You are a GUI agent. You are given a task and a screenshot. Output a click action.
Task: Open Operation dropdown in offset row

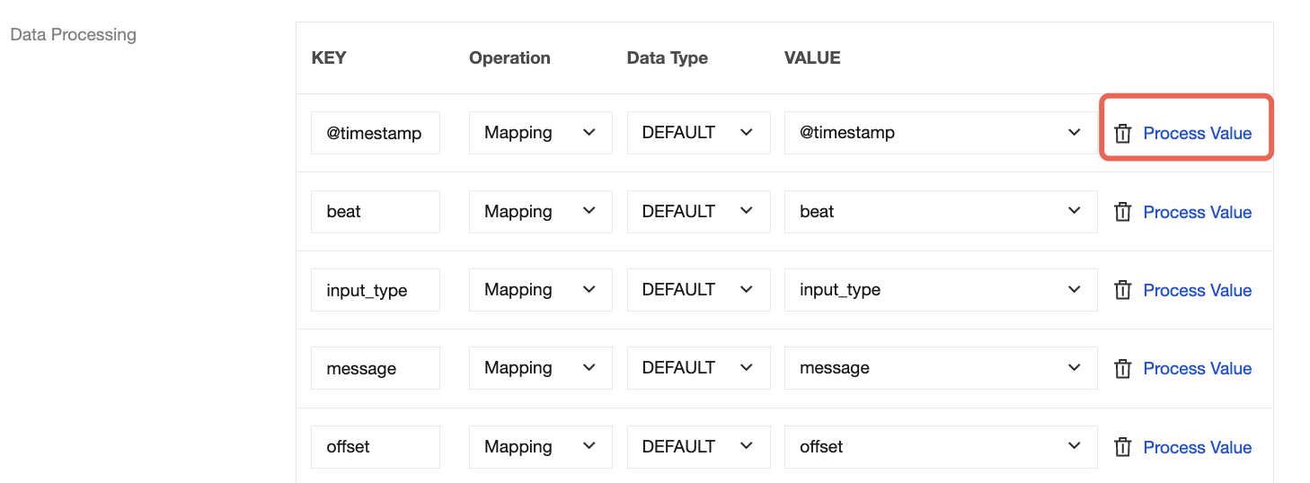point(540,447)
